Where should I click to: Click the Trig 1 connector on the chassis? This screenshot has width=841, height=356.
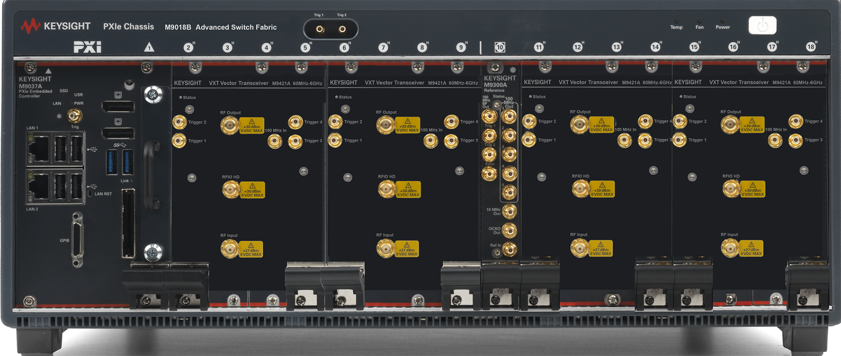(320, 29)
